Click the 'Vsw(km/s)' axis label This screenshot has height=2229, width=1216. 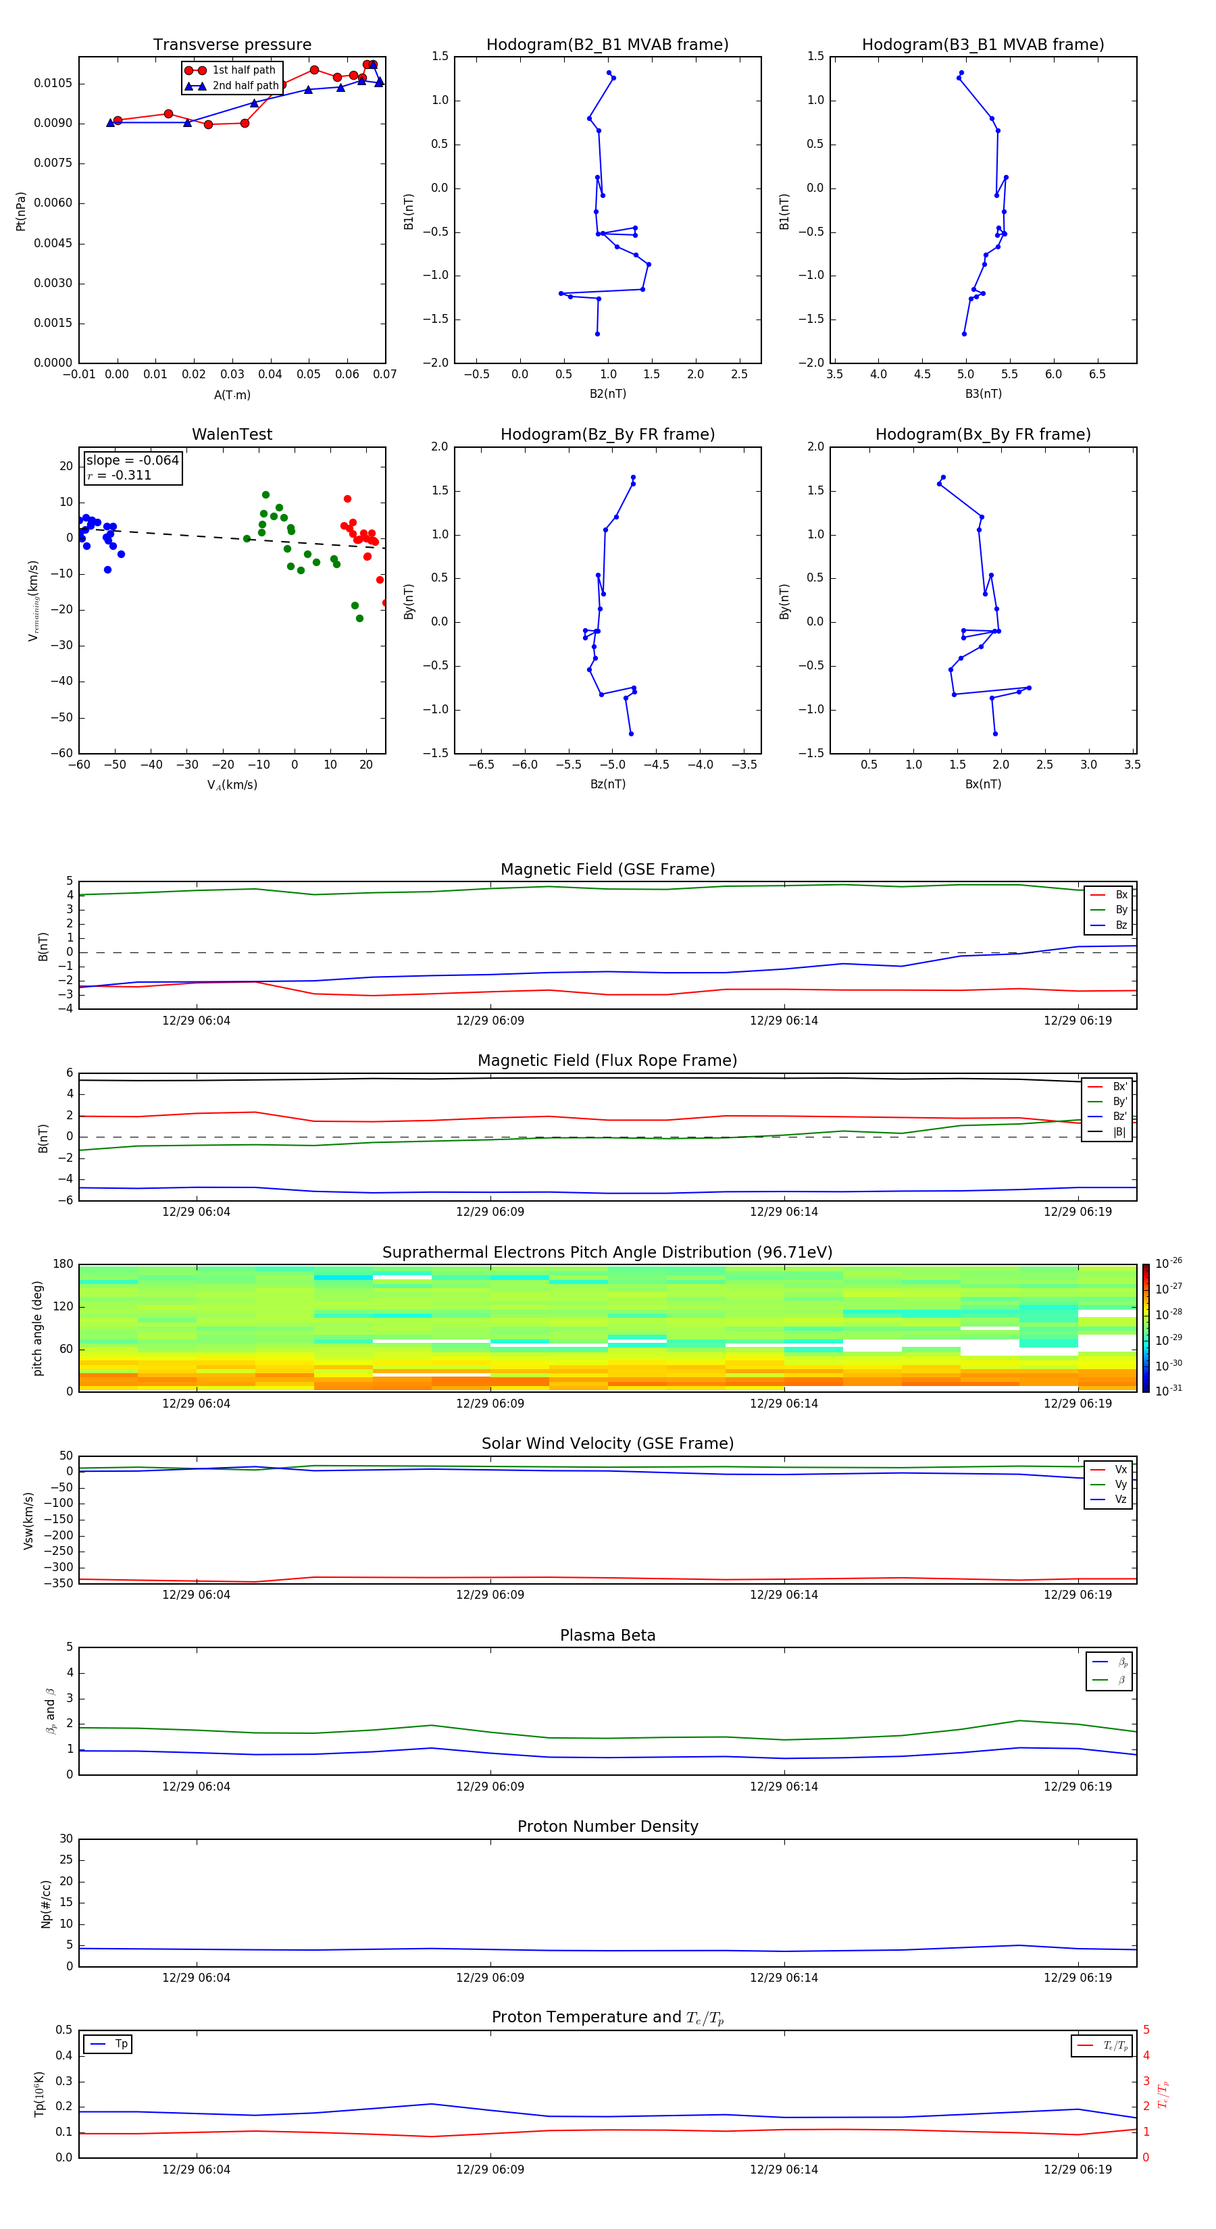pos(28,1520)
